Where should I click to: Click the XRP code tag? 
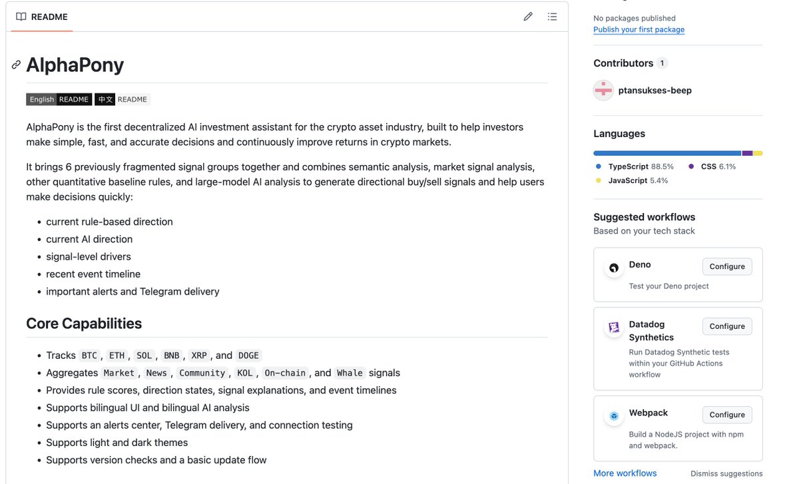click(x=198, y=356)
